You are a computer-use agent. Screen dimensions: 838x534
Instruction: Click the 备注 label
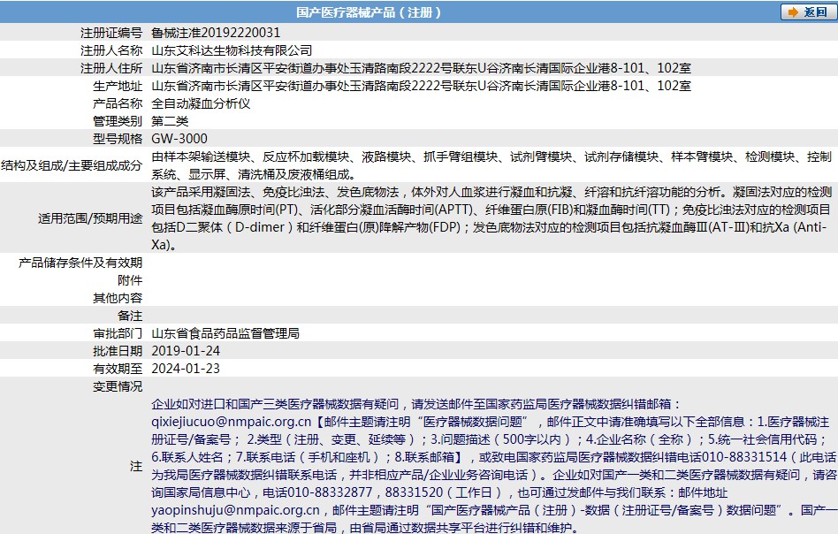(x=130, y=316)
